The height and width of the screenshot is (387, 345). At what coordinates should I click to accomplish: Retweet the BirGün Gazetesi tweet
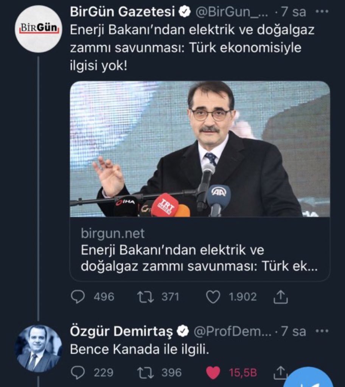[146, 297]
